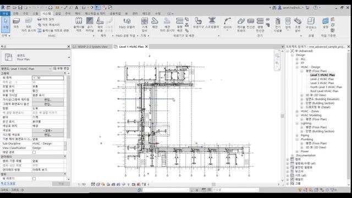The image size is (352, 198).
Task: Click Edit for Graphic Display Options
Action: (48, 104)
